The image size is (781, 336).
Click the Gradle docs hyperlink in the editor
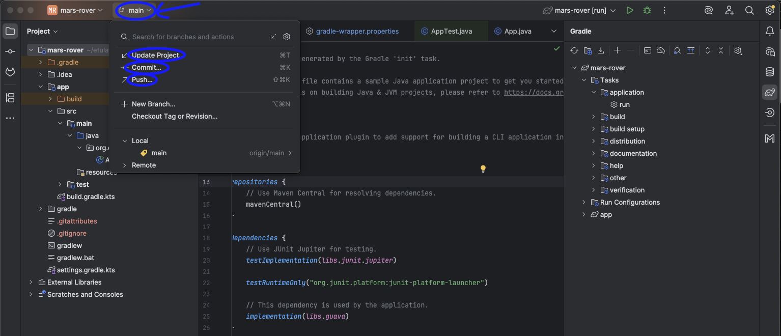(533, 93)
